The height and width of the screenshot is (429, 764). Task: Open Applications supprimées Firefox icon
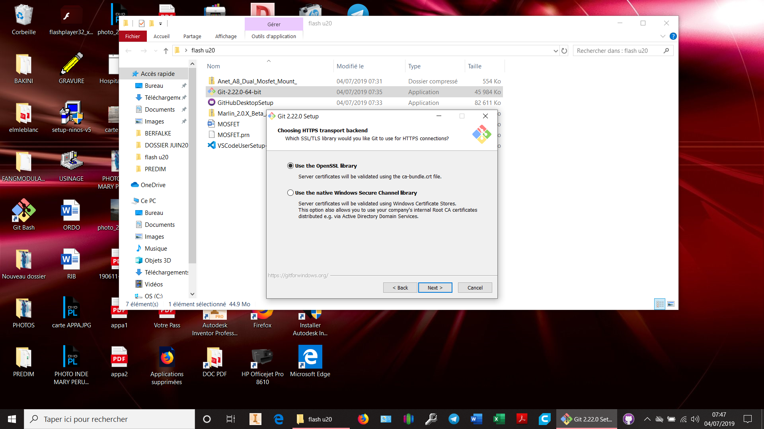tap(167, 365)
